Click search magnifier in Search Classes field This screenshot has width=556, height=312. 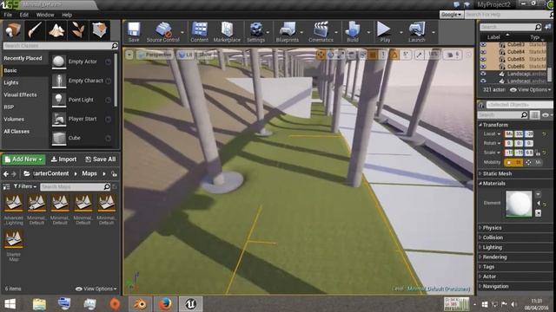point(114,46)
